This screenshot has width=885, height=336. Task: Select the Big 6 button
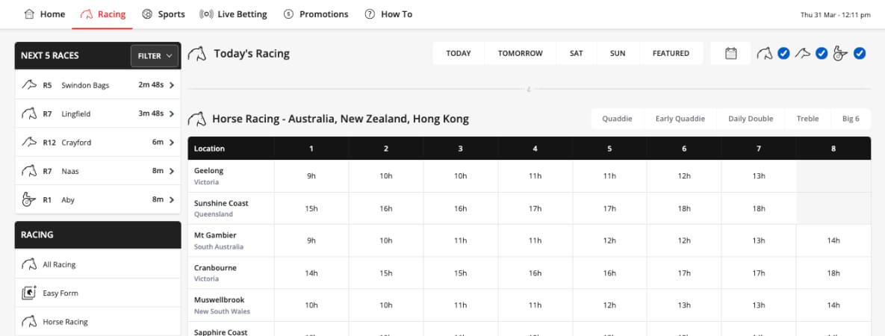(x=851, y=119)
